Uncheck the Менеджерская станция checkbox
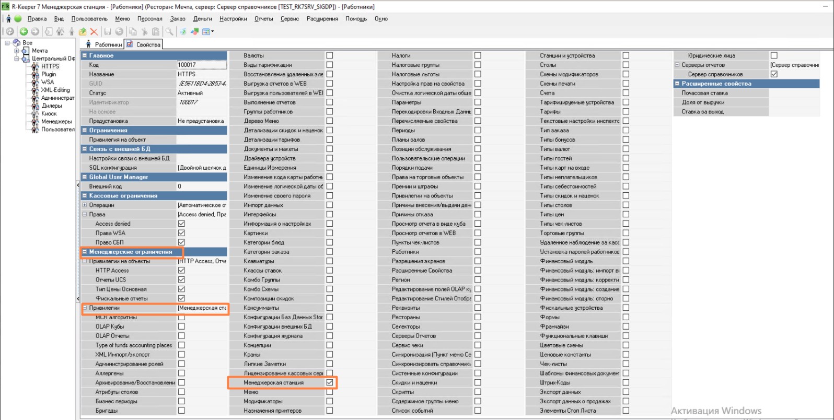 click(330, 382)
